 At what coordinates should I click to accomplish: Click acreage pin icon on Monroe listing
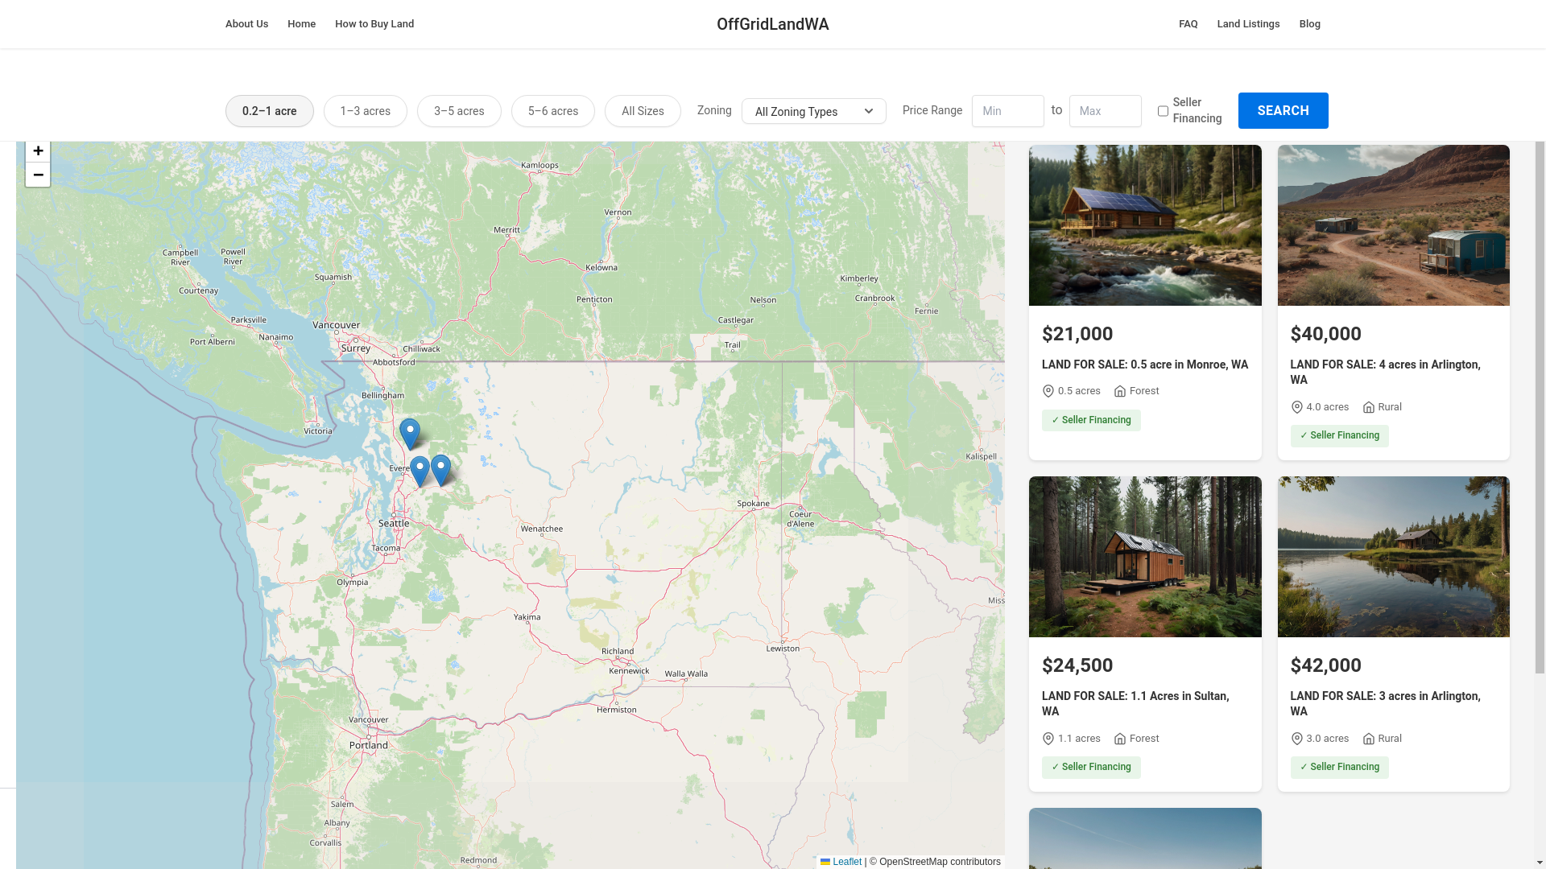[1048, 391]
